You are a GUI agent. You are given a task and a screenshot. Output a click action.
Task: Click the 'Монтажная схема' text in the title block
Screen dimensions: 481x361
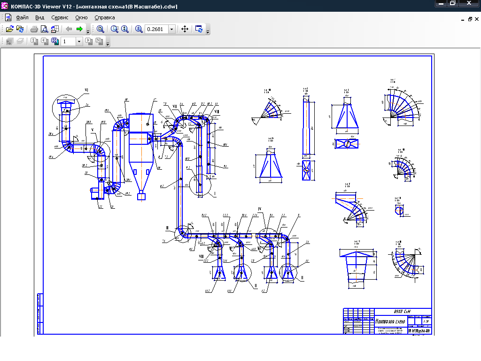pos(390,322)
